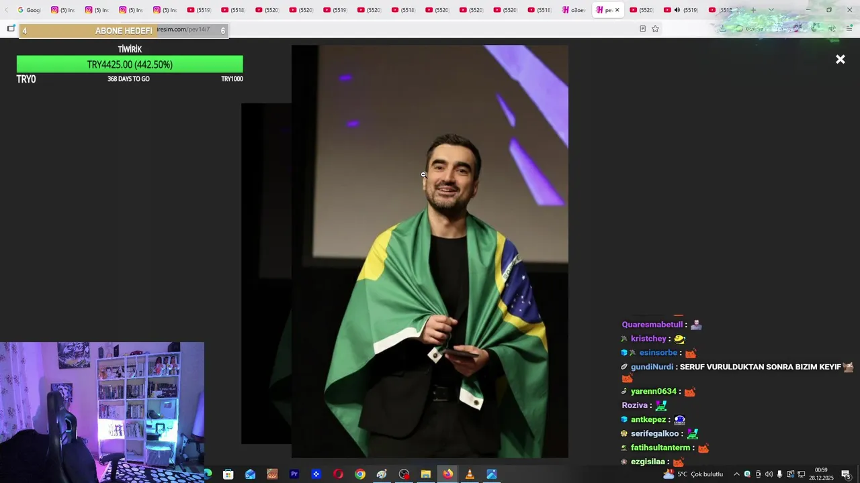Click the bookmark star in the address bar
Image resolution: width=860 pixels, height=483 pixels.
[655, 29]
